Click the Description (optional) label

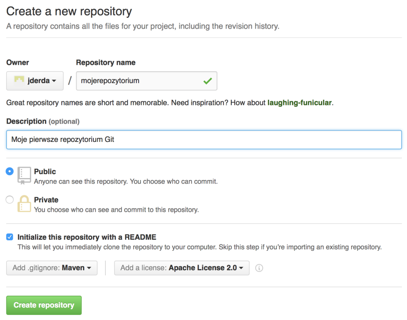(x=43, y=122)
